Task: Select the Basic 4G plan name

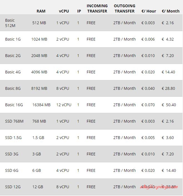Action: tap(13, 72)
